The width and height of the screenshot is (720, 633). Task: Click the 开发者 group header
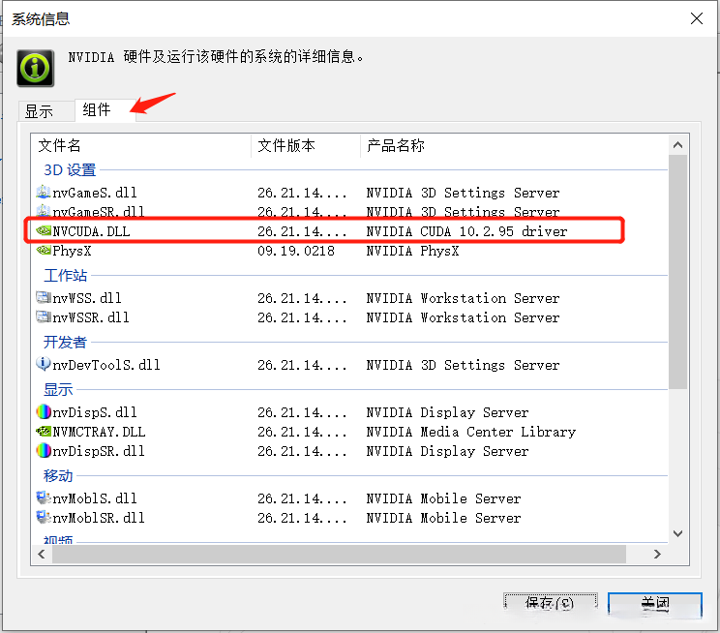point(65,343)
